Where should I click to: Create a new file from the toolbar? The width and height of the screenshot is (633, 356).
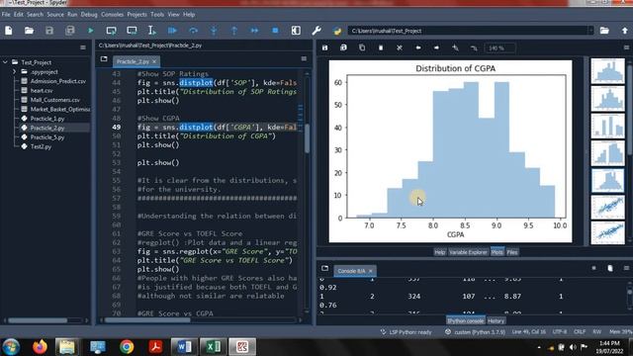pyautogui.click(x=9, y=31)
